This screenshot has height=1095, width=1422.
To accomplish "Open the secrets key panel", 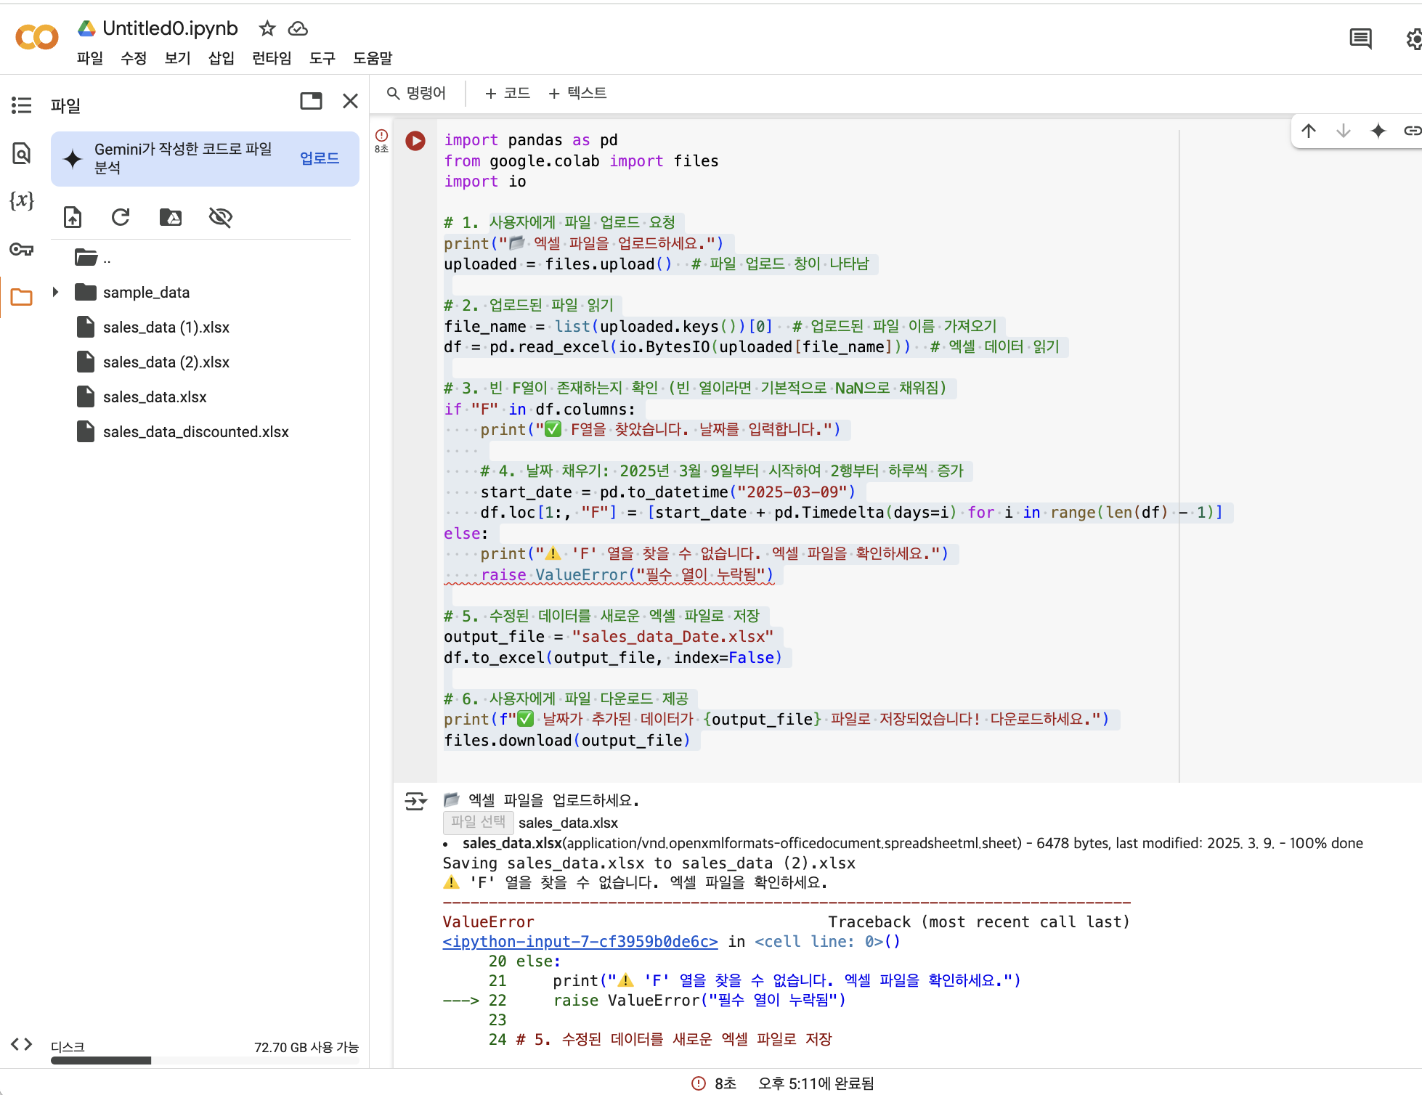I will (22, 250).
